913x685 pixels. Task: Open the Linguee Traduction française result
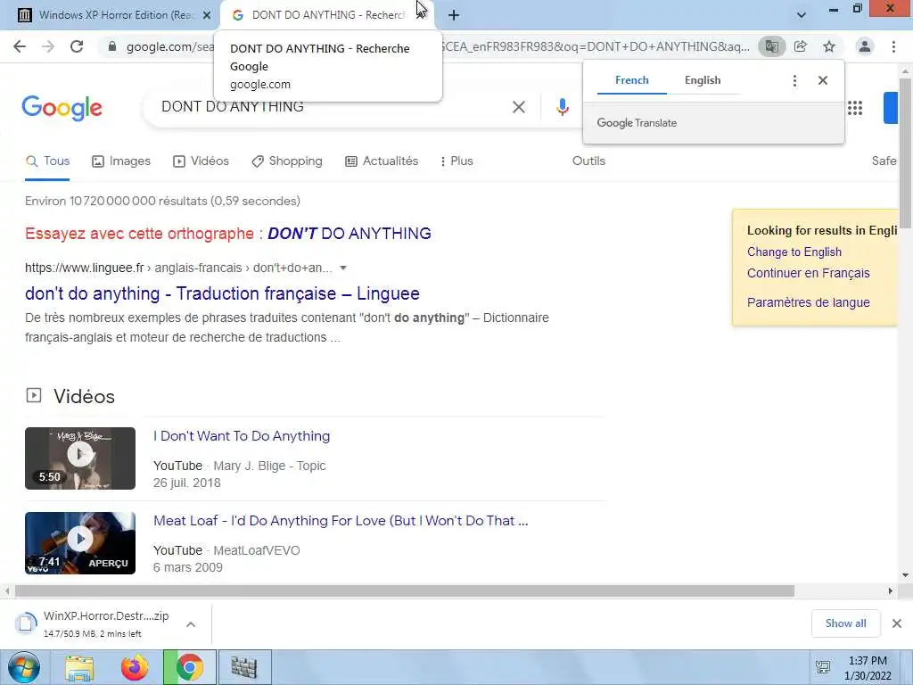tap(222, 293)
